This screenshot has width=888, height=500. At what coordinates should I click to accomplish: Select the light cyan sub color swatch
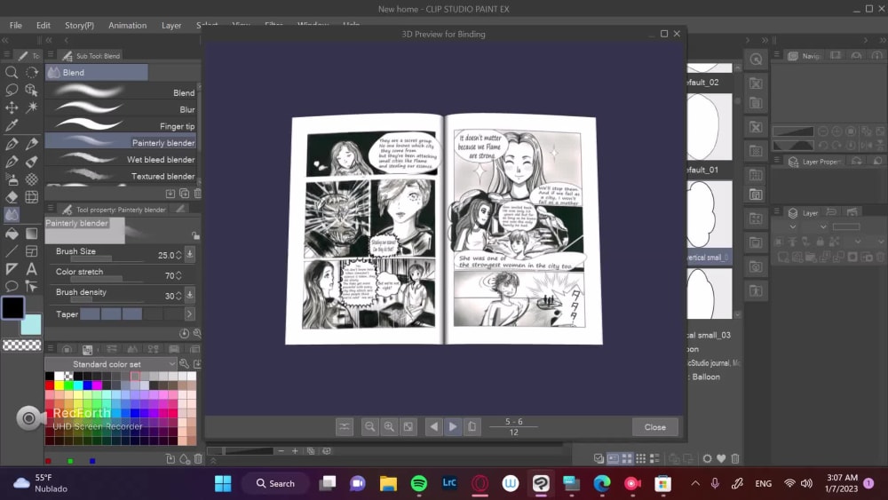point(33,325)
